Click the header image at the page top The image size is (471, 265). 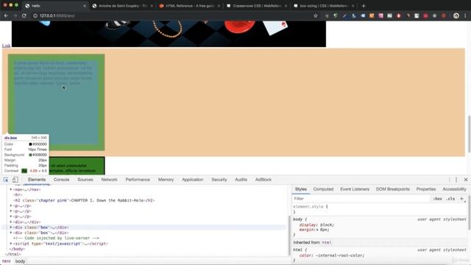click(x=169, y=34)
